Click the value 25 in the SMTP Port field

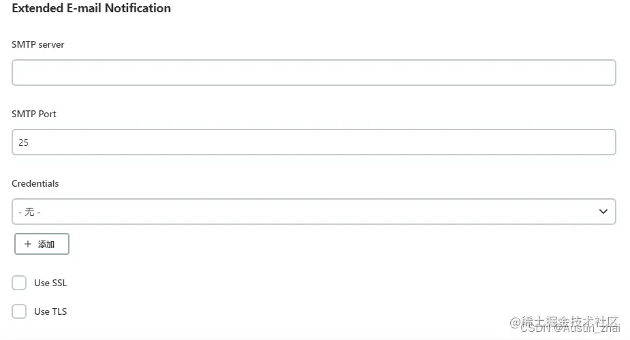point(23,142)
